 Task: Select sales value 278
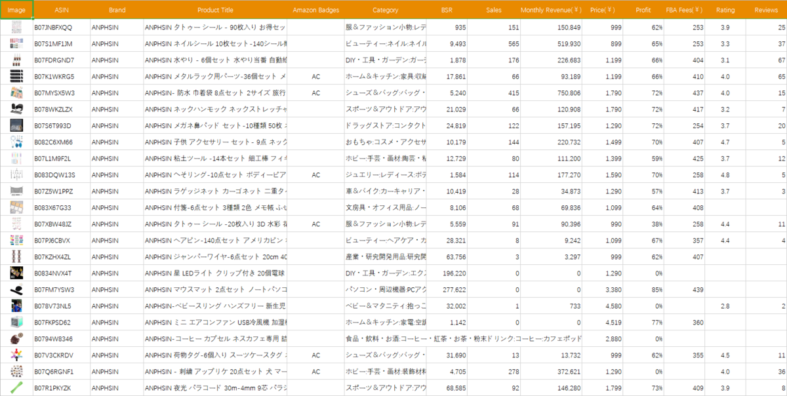point(494,372)
